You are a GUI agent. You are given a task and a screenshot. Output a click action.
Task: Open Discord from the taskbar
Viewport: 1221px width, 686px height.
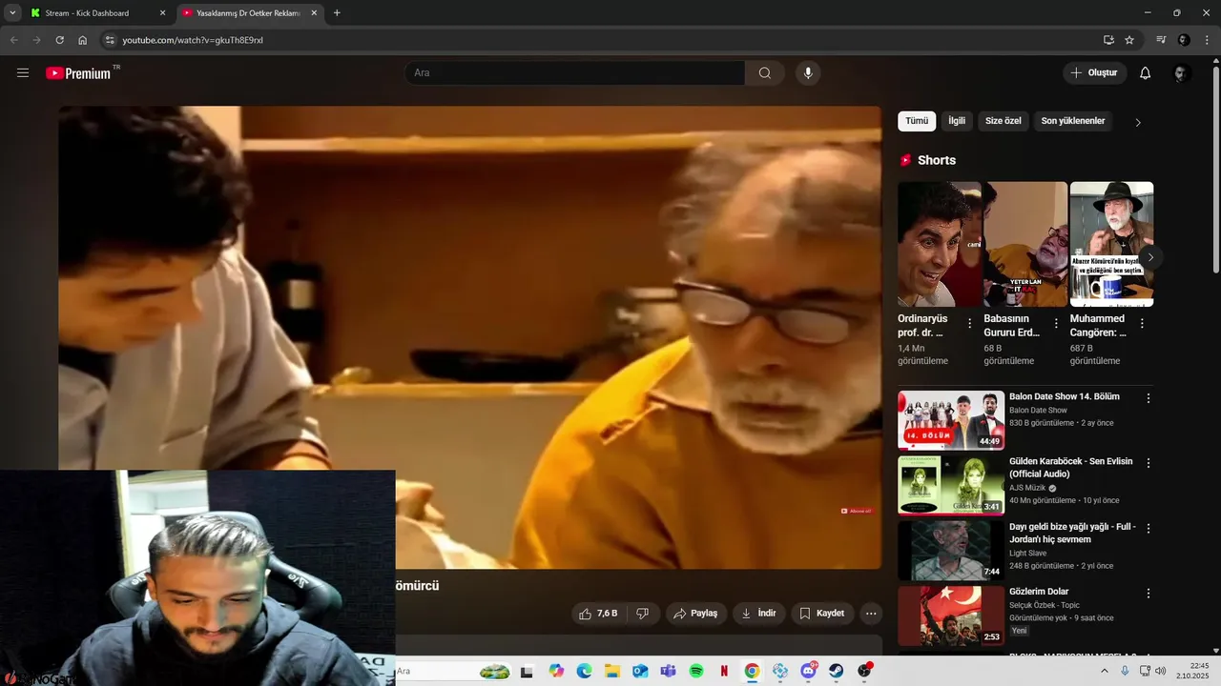(809, 671)
